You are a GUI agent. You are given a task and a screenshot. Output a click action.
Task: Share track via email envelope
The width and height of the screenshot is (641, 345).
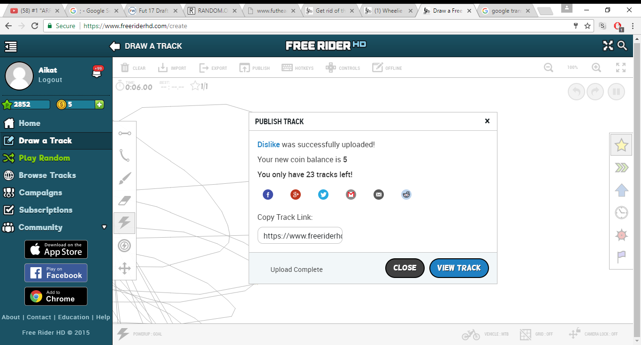(x=379, y=195)
